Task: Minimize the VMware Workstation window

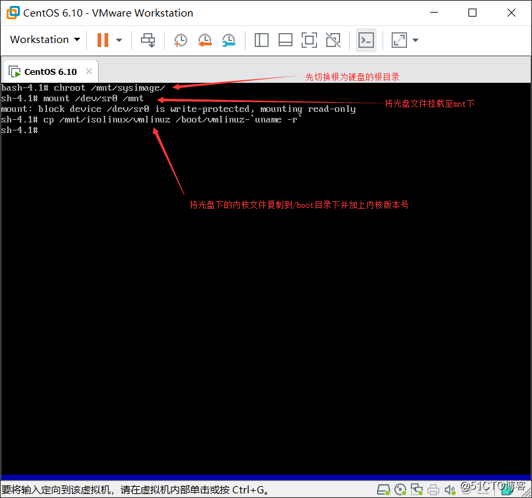Action: point(434,13)
